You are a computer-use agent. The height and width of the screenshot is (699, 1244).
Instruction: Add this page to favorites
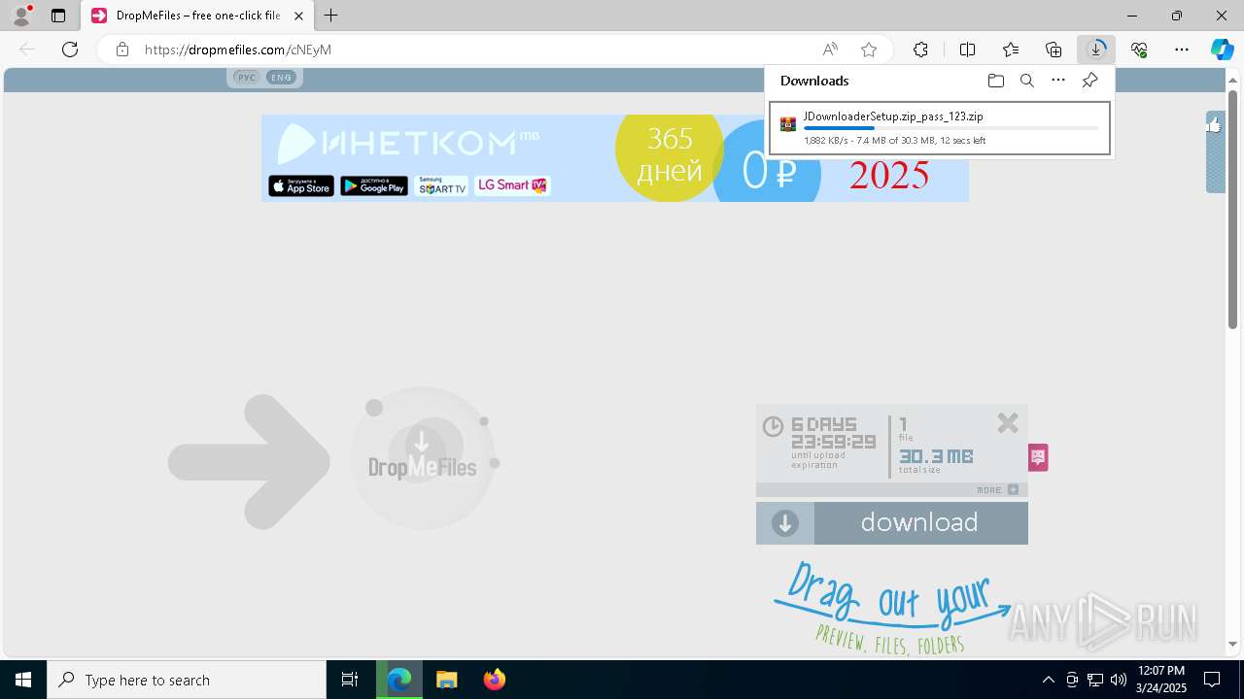coord(869,50)
